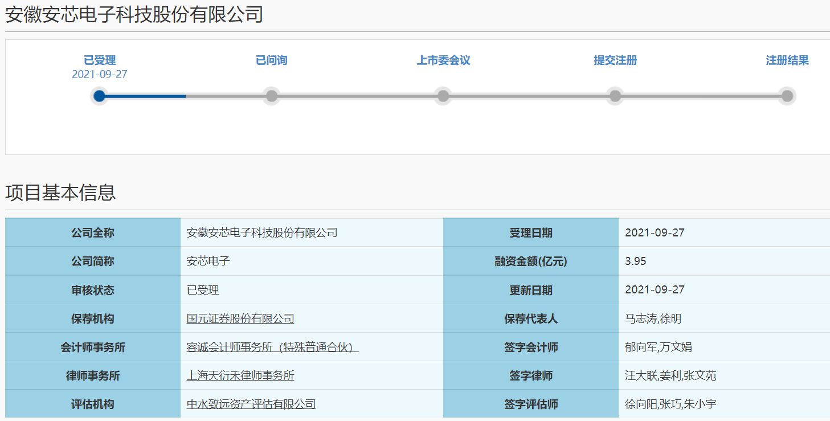Open the 容诚会计师事务所 accounting firm link
This screenshot has width=830, height=421.
pos(272,347)
